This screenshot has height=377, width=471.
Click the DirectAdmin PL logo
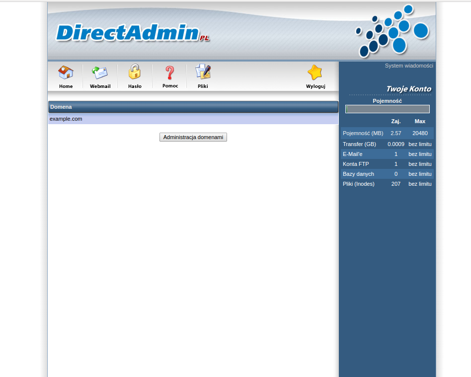pyautogui.click(x=132, y=33)
